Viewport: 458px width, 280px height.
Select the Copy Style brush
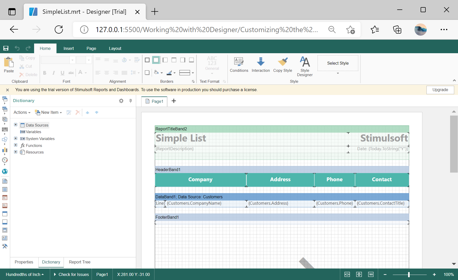coord(283,65)
